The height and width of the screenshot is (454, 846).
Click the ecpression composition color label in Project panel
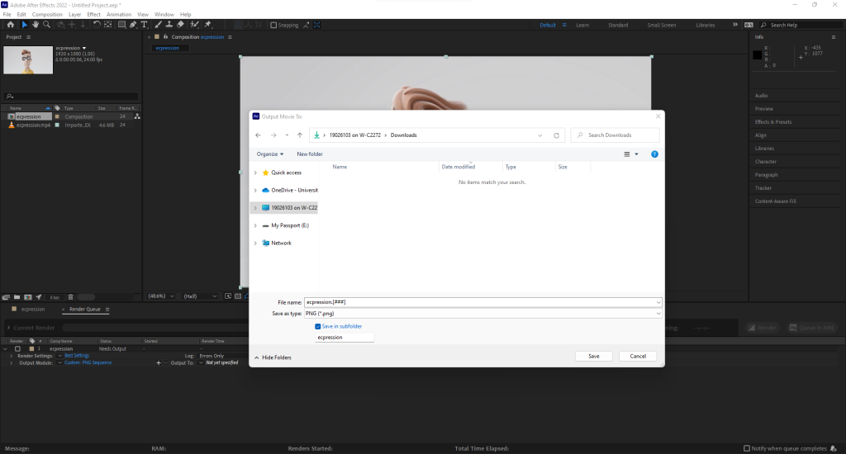tap(57, 116)
